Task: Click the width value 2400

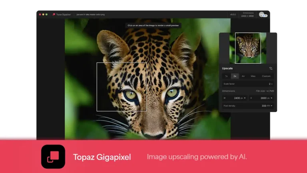Action: pyautogui.click(x=237, y=98)
